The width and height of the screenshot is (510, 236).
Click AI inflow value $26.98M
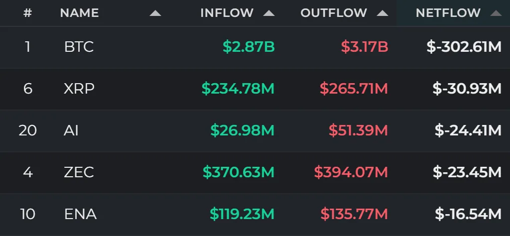click(243, 130)
